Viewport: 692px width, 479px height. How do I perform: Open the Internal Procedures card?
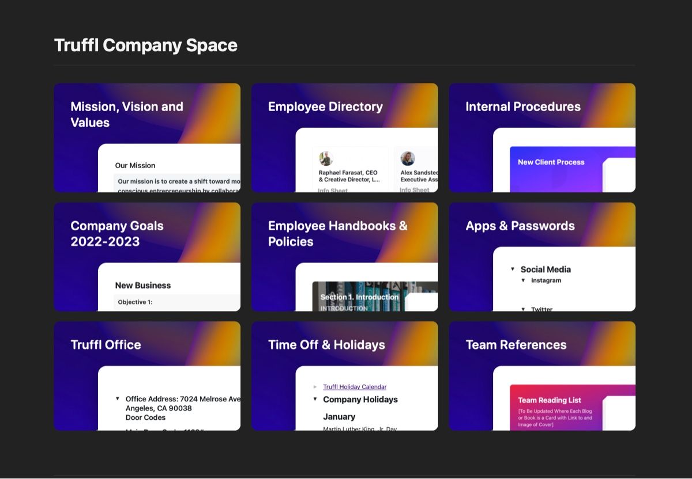(542, 138)
